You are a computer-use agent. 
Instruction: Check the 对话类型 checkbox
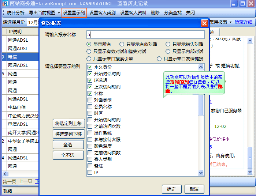click(x=90, y=100)
